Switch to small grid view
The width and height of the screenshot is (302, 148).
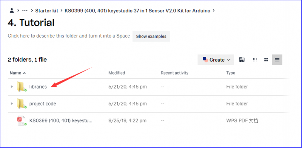pyautogui.click(x=255, y=60)
